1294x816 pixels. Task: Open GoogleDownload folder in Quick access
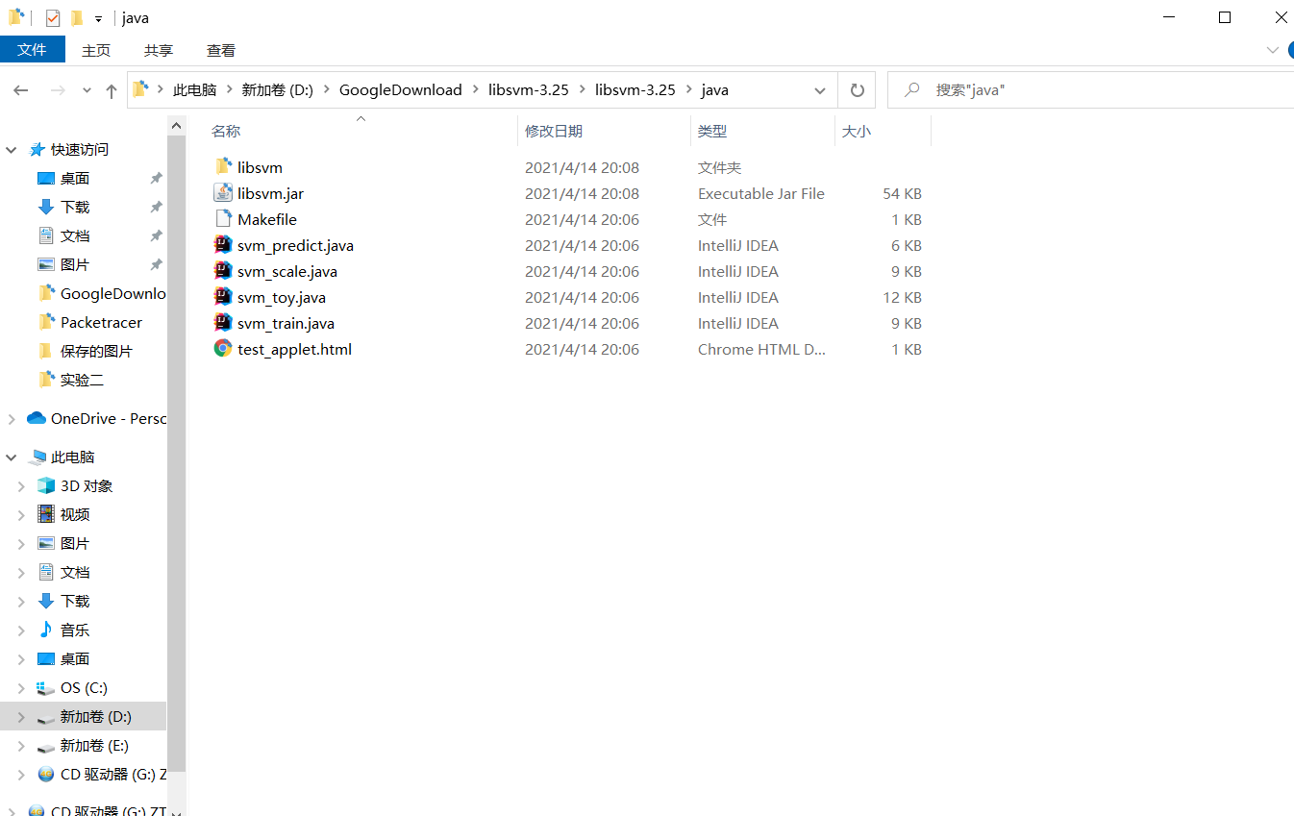tap(101, 293)
